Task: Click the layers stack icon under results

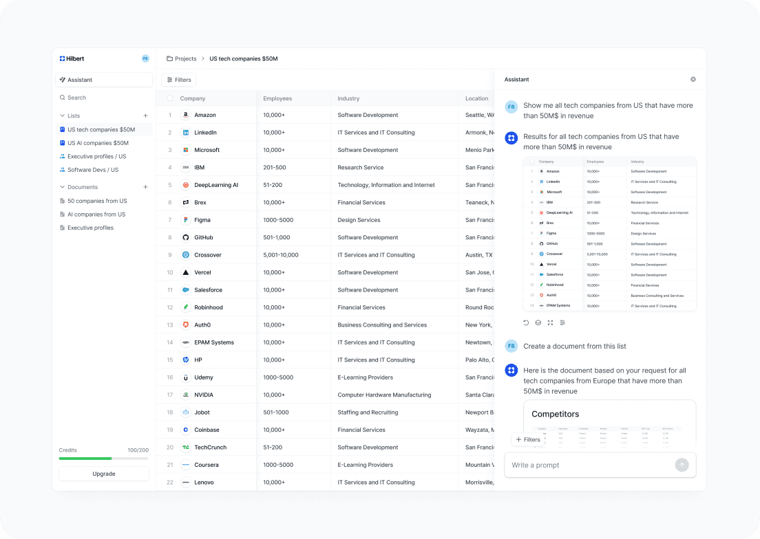Action: pyautogui.click(x=538, y=322)
